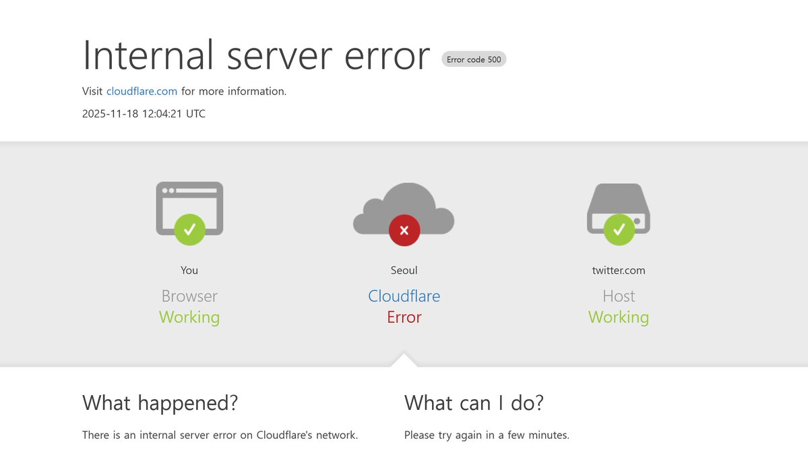This screenshot has height=476, width=808.
Task: Click the 'What can I do?' heading
Action: point(474,403)
